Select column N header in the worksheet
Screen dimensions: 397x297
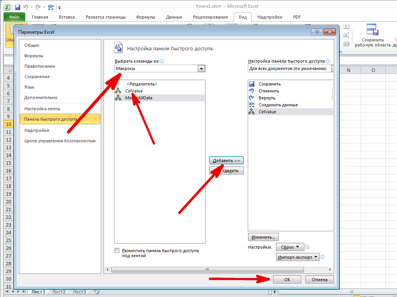click(349, 70)
